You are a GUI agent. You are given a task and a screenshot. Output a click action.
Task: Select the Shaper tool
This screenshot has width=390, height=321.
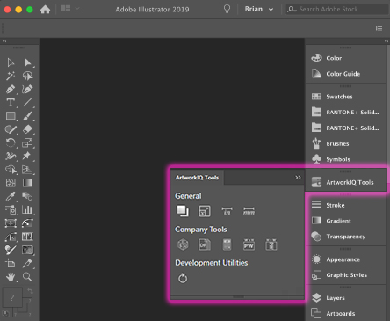tap(11, 129)
